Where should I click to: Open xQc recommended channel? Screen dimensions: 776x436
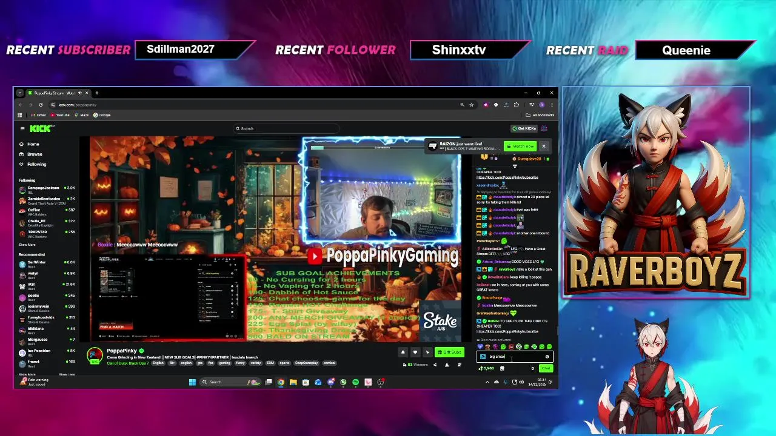click(x=47, y=285)
